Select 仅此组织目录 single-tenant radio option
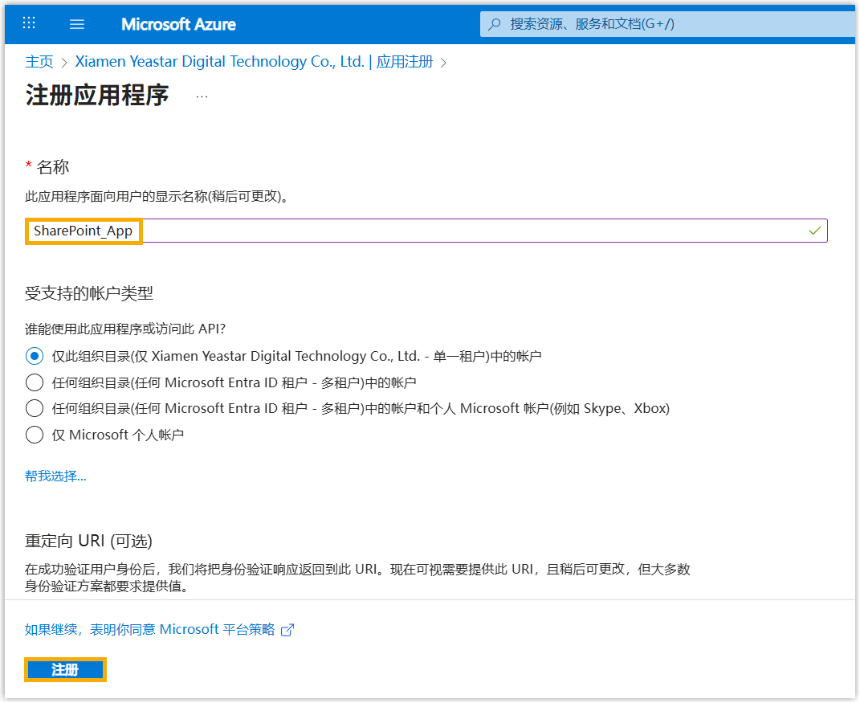860x703 pixels. (35, 356)
